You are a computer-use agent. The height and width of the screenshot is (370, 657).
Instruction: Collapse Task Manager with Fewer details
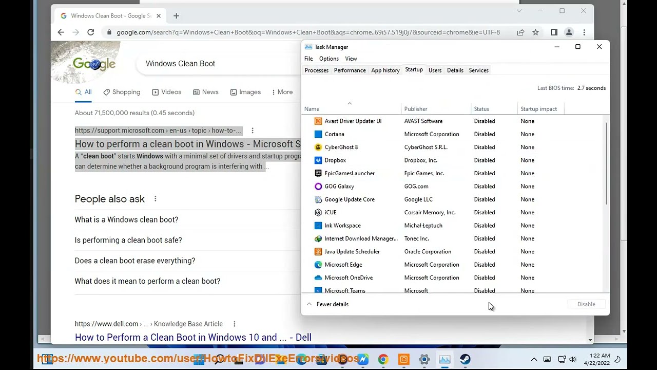point(327,304)
